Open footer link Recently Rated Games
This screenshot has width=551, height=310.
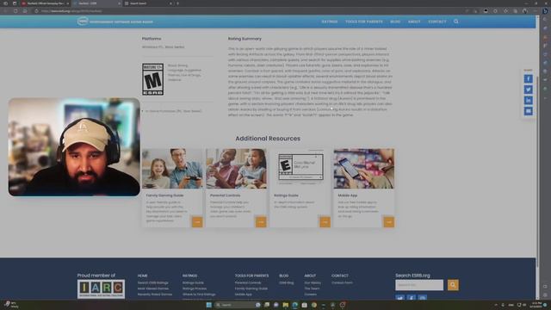click(x=155, y=294)
